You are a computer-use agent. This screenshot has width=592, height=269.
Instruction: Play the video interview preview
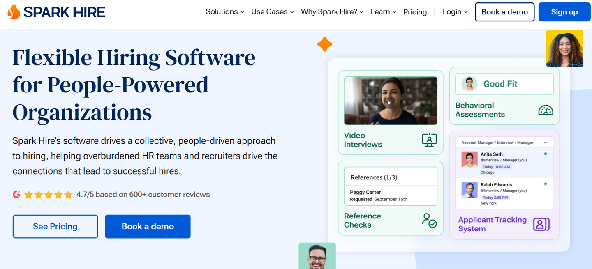click(x=390, y=103)
